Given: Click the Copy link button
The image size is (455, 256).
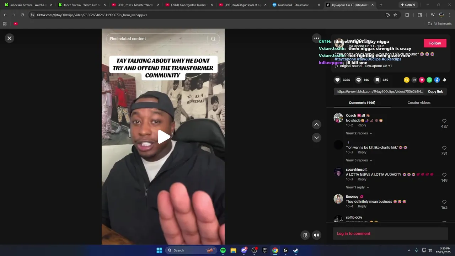Looking at the screenshot, I should click(435, 91).
